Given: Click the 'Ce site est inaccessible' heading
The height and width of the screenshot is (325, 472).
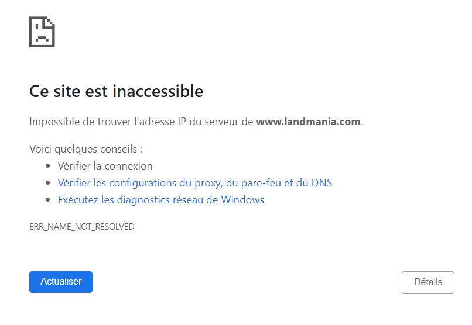Looking at the screenshot, I should tap(116, 92).
